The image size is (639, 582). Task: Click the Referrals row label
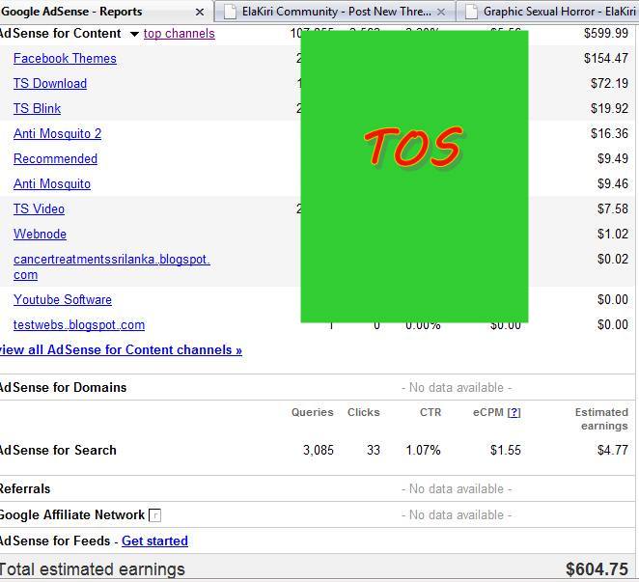coord(25,489)
